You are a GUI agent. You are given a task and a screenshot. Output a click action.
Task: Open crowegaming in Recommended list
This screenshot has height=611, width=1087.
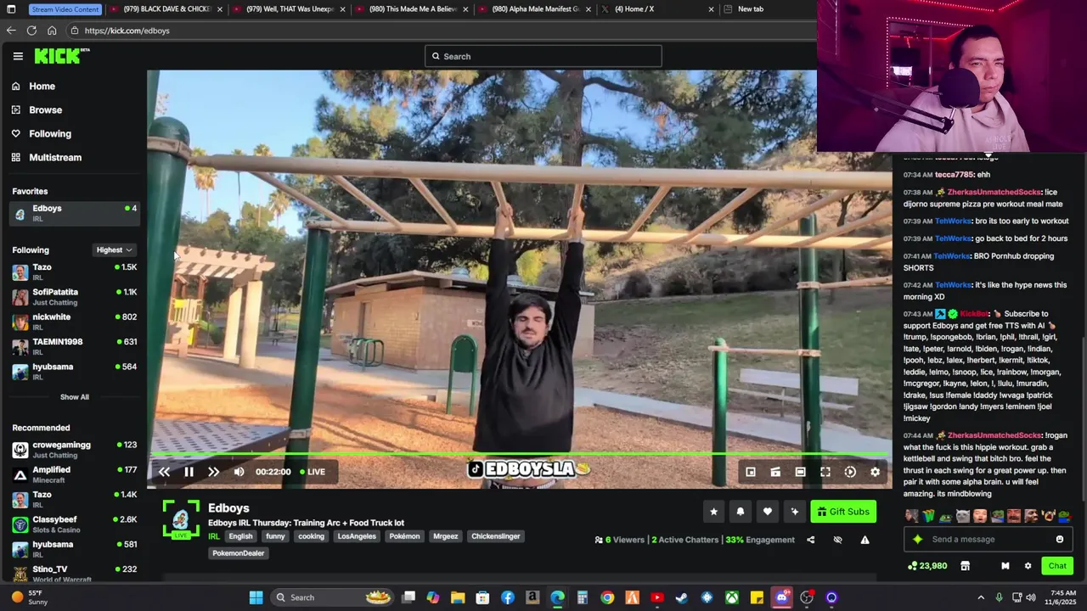pos(74,449)
